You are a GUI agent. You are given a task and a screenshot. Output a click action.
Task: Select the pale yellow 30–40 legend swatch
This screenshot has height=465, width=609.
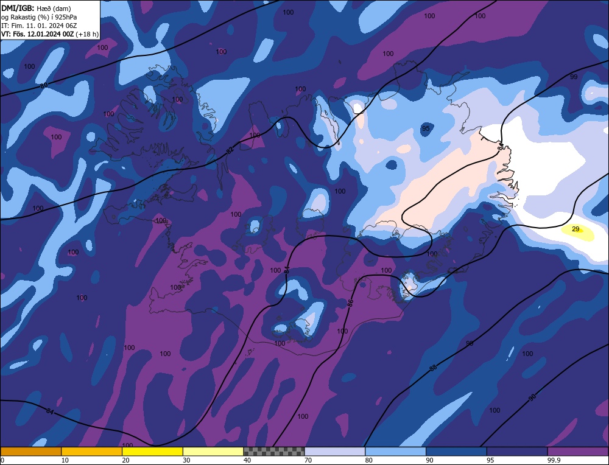pyautogui.click(x=213, y=452)
